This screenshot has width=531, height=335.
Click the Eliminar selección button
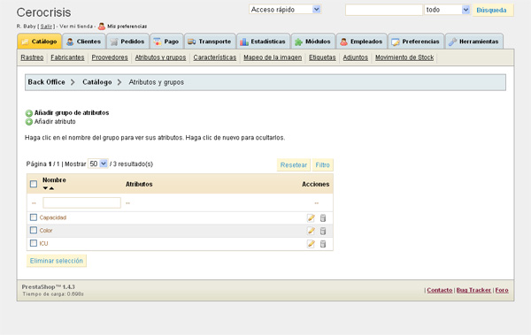(x=57, y=261)
